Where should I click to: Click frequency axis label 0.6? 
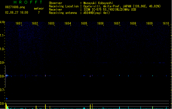[2, 104]
